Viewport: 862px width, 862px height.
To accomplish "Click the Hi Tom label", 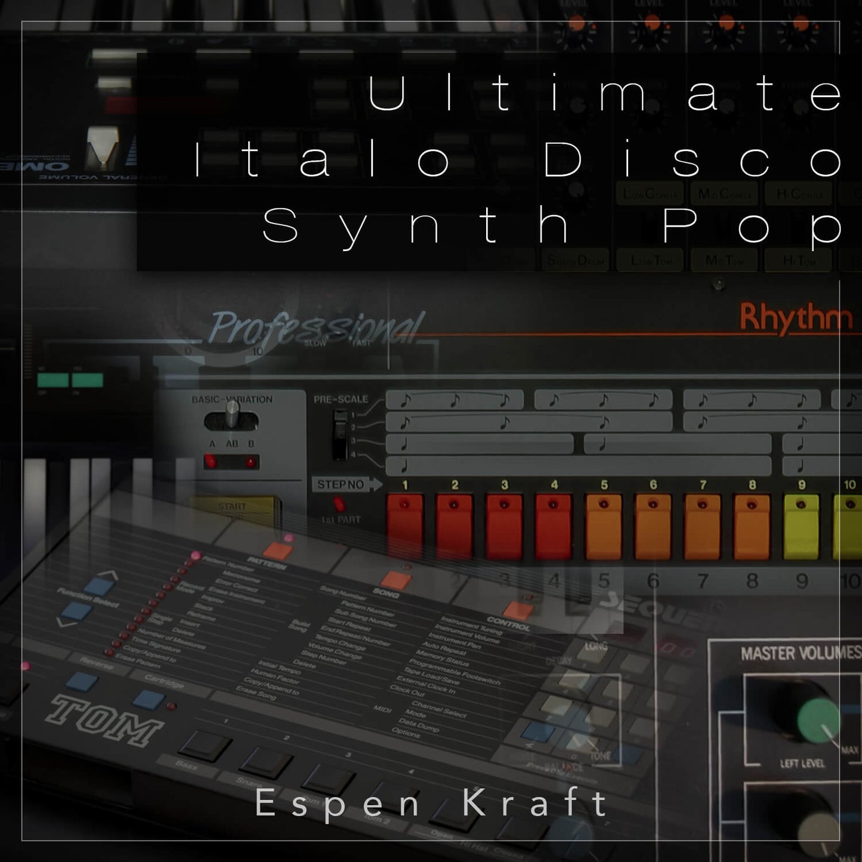I will click(x=799, y=261).
